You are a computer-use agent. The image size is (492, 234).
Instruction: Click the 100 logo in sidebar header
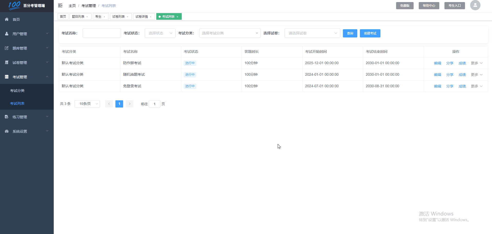[14, 5]
